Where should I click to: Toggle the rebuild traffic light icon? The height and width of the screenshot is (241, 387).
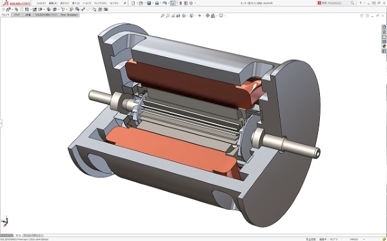181,3
